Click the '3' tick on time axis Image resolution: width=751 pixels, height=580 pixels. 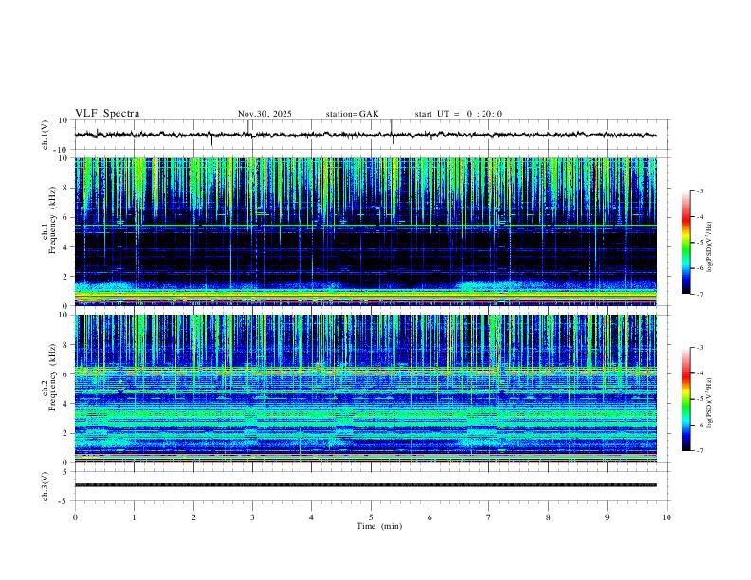(x=252, y=517)
